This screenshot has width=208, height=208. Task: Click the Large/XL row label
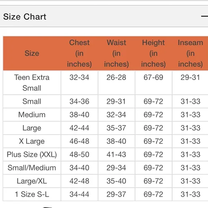32,181
